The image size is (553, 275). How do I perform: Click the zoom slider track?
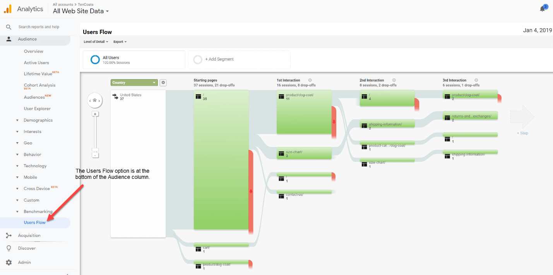click(95, 132)
